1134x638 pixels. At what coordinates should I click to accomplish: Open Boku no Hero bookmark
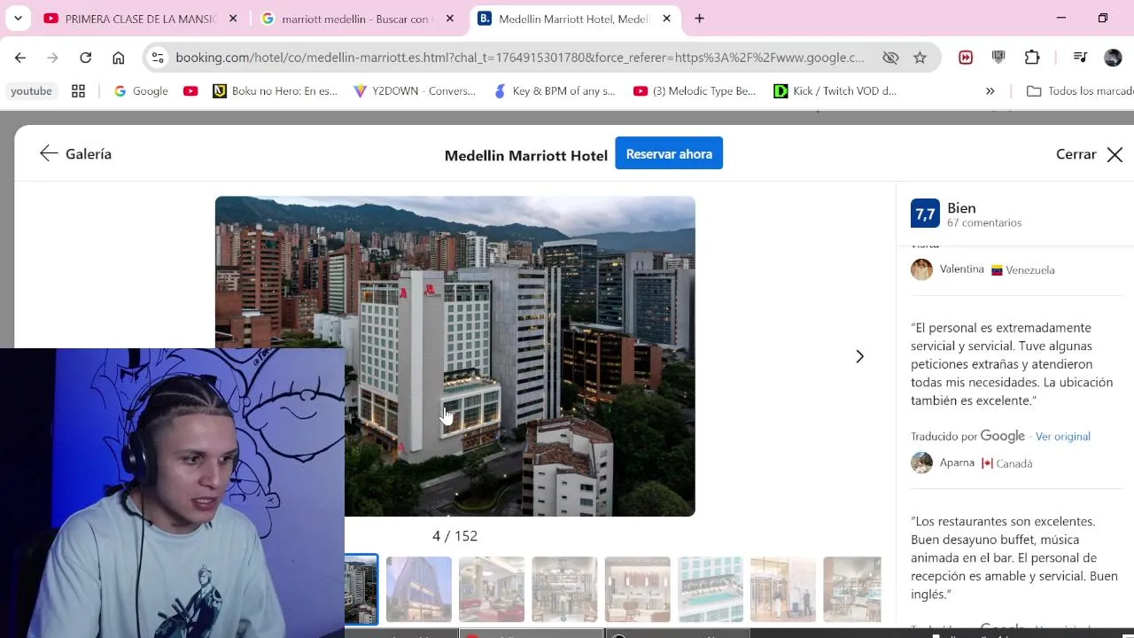click(x=276, y=91)
